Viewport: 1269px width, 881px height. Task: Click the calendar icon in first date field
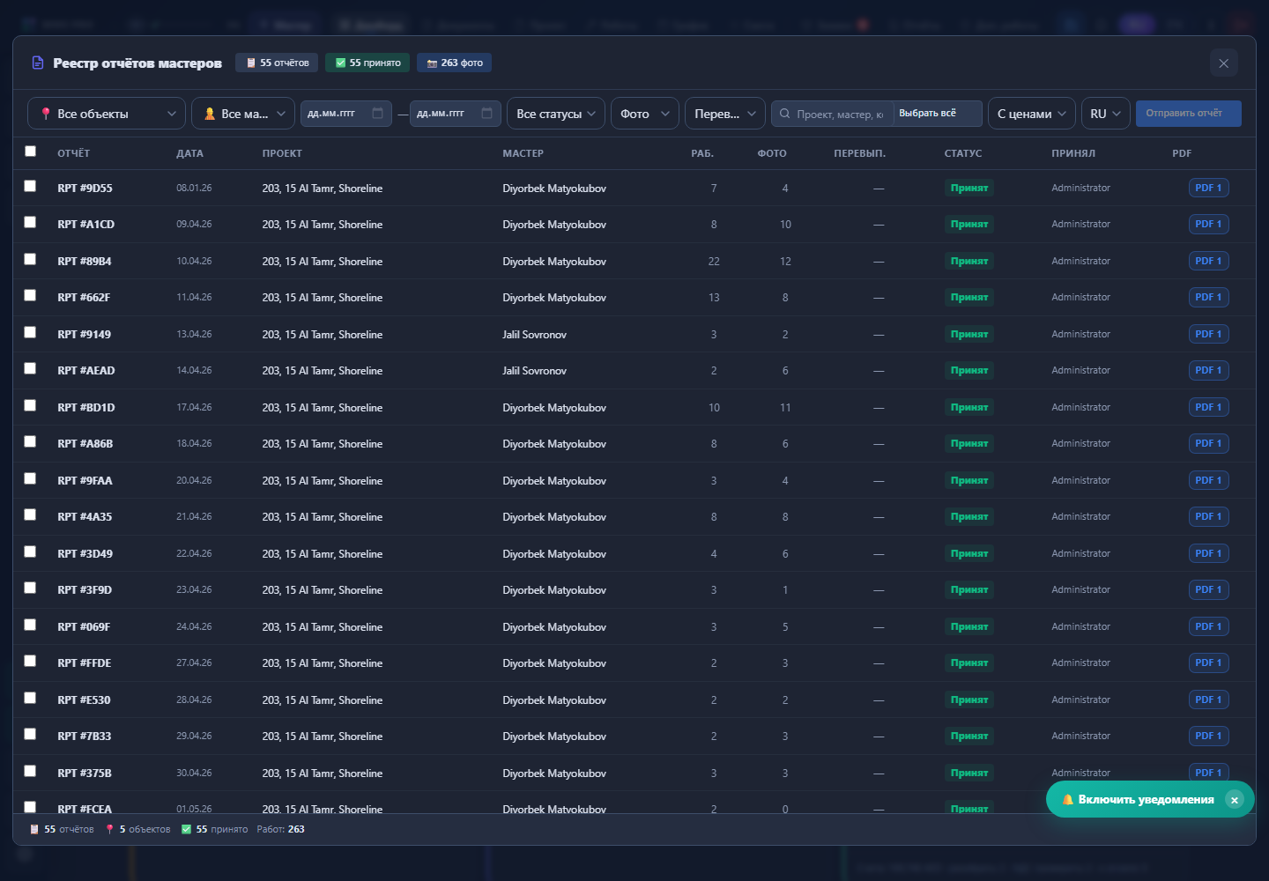(x=378, y=114)
